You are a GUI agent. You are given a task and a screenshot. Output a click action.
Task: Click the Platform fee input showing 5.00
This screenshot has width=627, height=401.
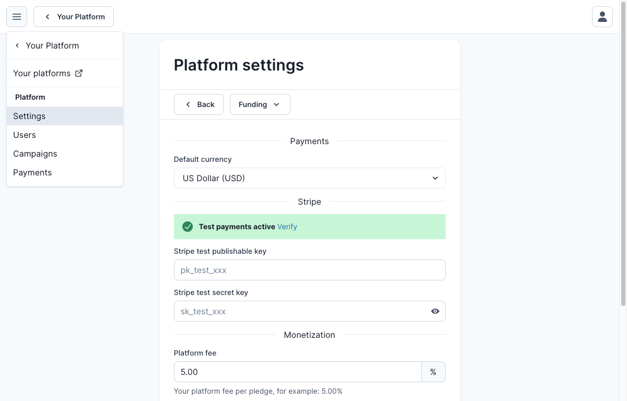[298, 372]
